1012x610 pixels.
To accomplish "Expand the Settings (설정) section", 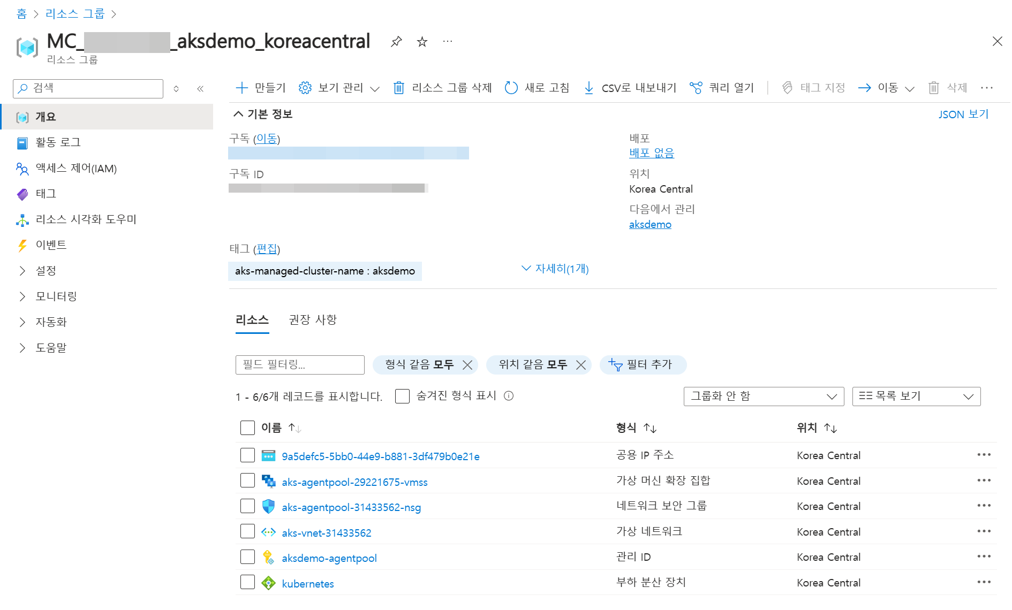I will tap(107, 271).
